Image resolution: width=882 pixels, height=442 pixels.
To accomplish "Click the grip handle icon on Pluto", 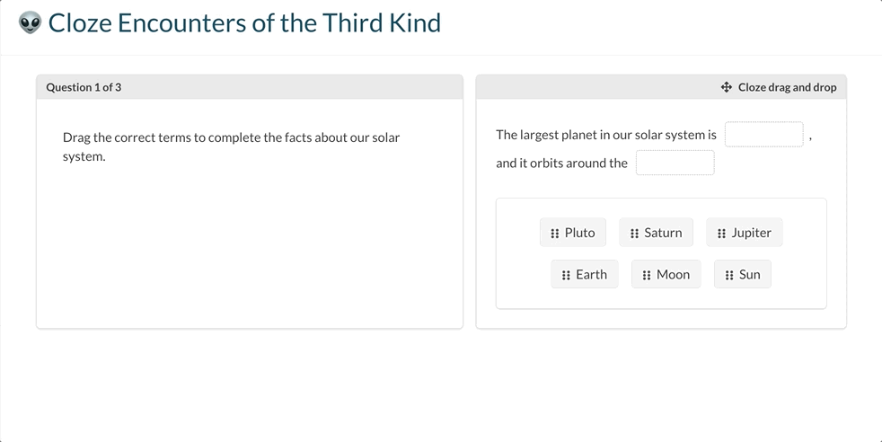I will pyautogui.click(x=555, y=233).
